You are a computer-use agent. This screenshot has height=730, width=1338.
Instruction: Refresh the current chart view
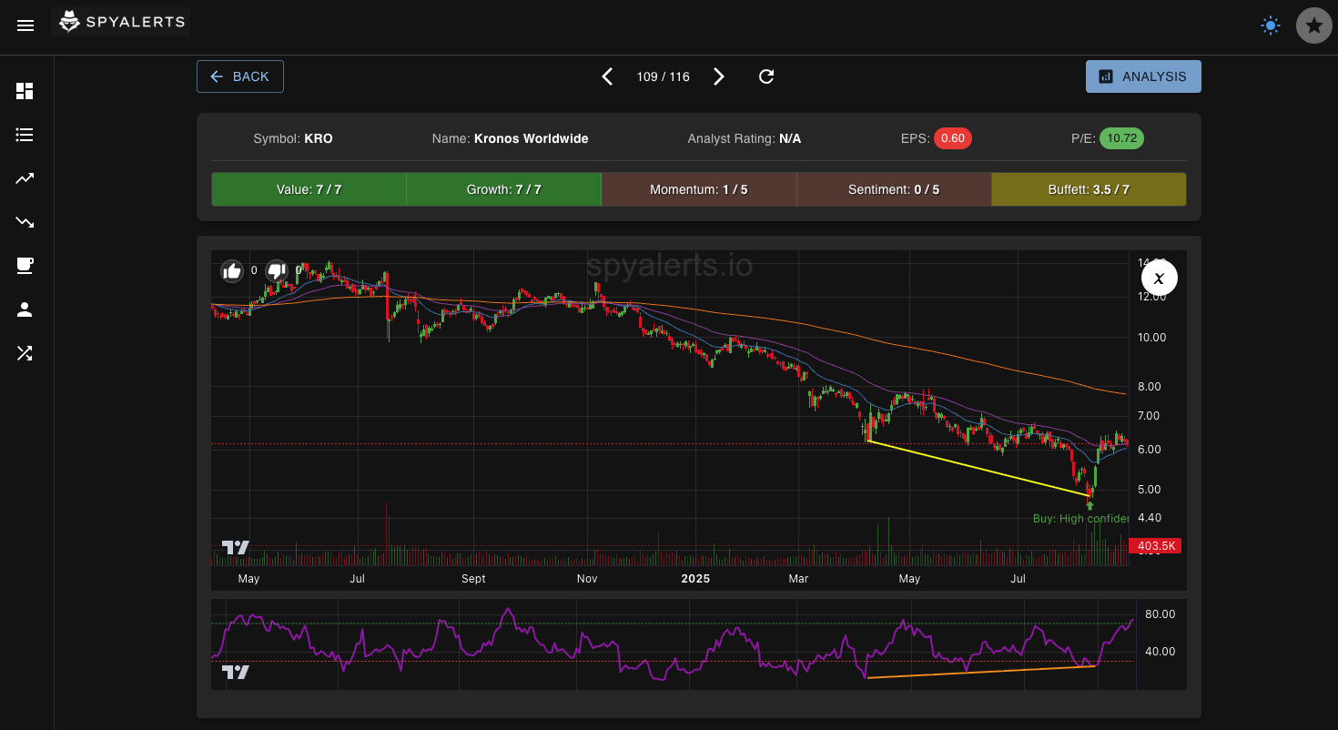point(765,76)
